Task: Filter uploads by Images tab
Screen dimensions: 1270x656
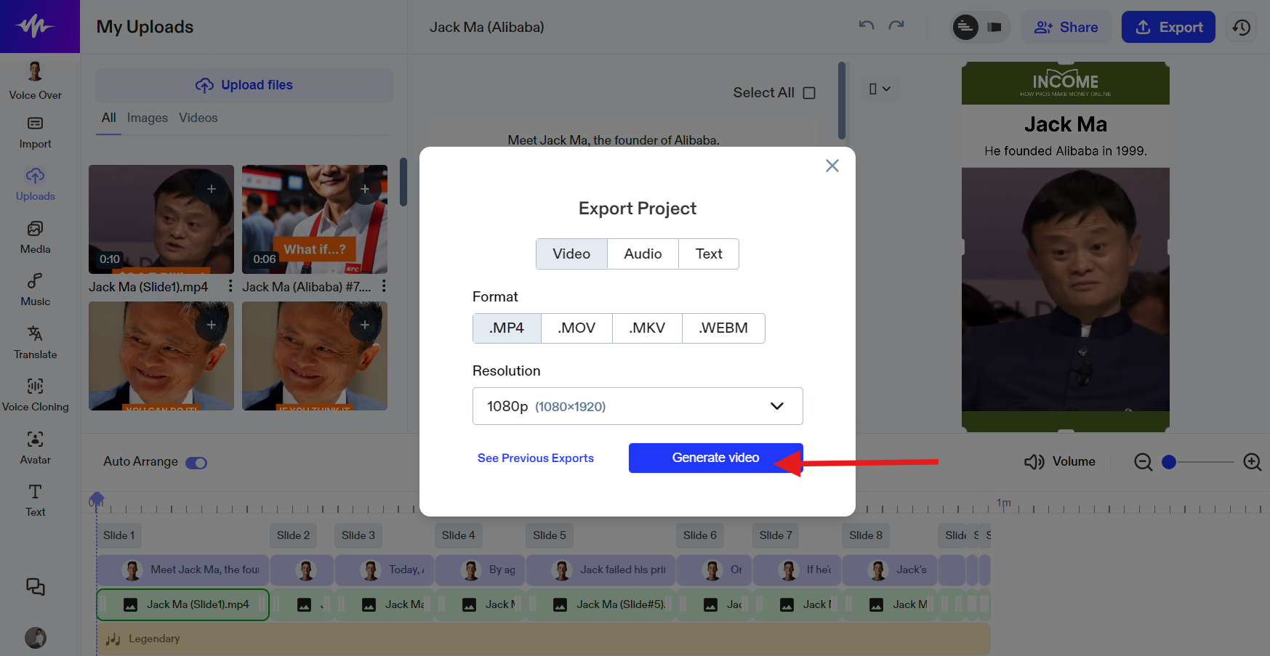Action: pos(147,118)
